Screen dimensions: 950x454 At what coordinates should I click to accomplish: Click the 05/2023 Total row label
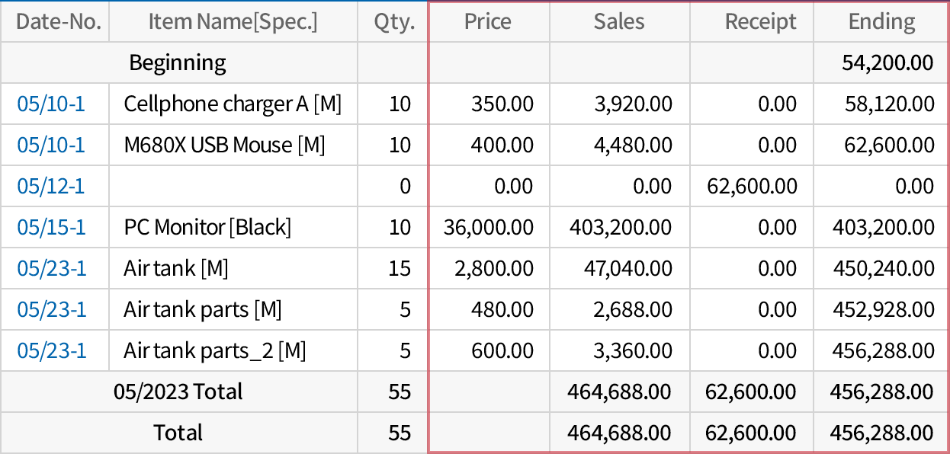pos(178,392)
